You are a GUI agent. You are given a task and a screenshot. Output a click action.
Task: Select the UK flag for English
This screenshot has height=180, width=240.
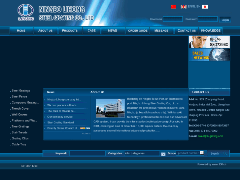[184, 7]
